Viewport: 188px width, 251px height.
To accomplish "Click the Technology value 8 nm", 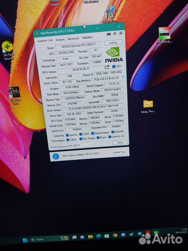I will pyautogui.click(x=66, y=59).
